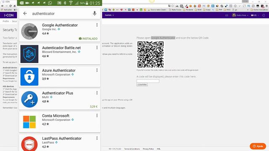
Task: Click the Profile breadcrumb link
Action: 5,21
